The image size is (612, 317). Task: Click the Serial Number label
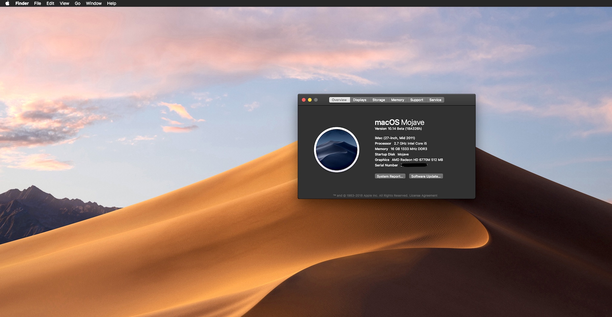point(386,165)
